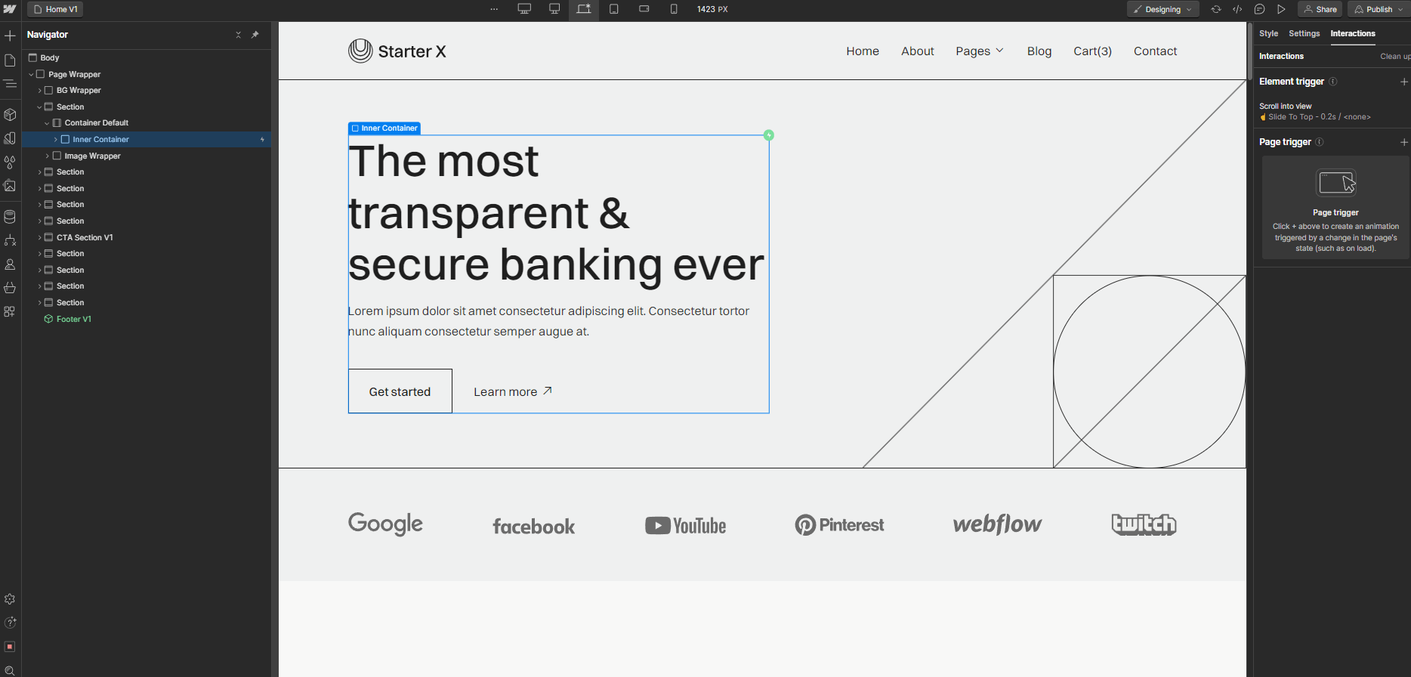This screenshot has height=677, width=1411.
Task: Collapse the Container Default tree node
Action: (x=47, y=123)
